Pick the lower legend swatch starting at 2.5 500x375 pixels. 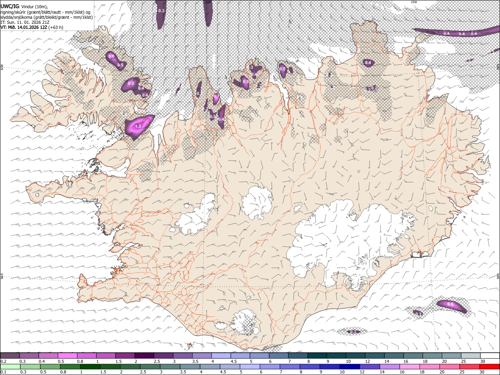click(x=150, y=366)
